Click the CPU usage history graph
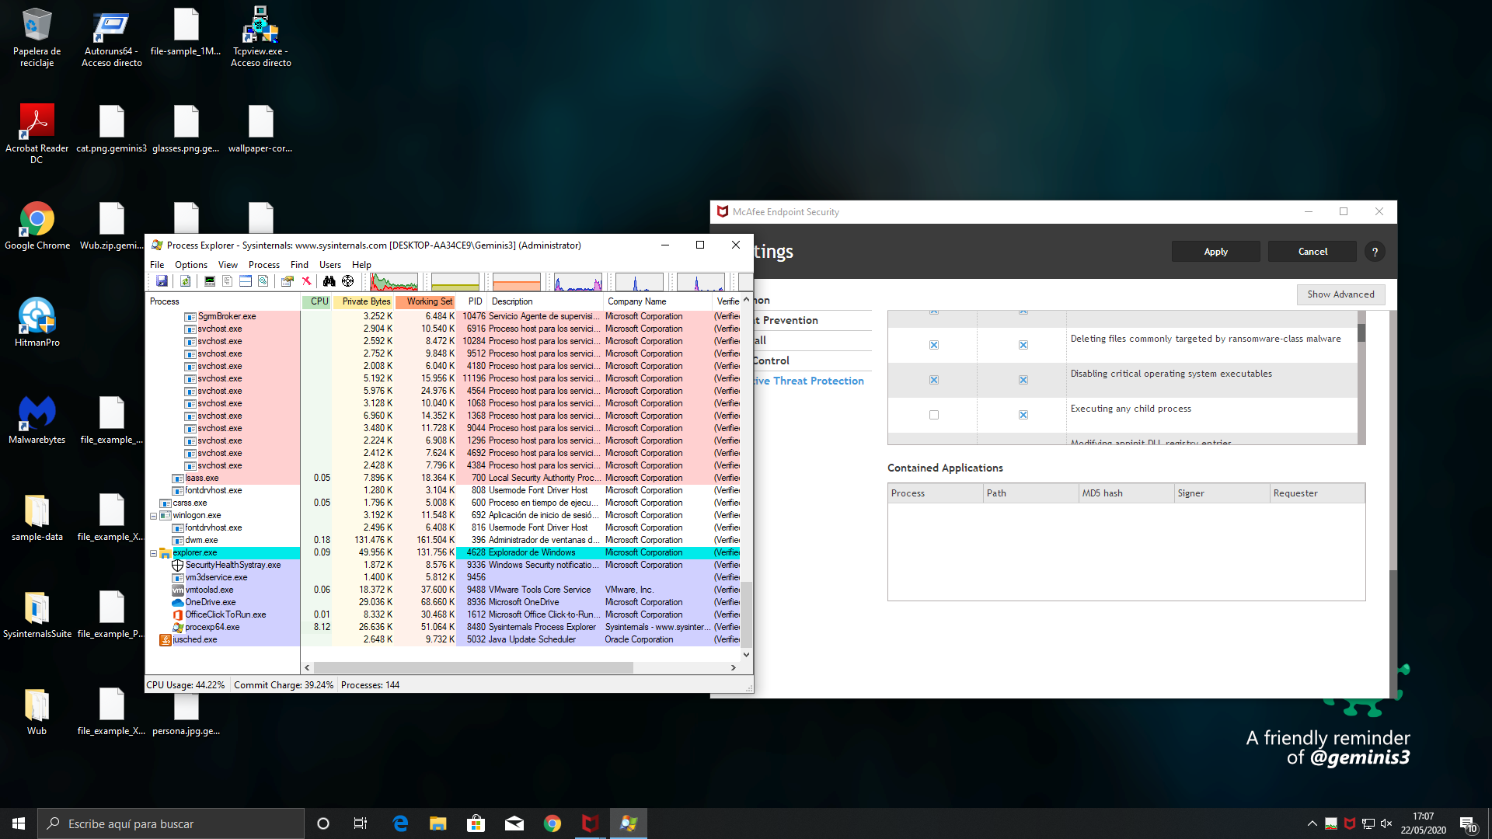Screen dimensions: 1492x839 (394, 281)
